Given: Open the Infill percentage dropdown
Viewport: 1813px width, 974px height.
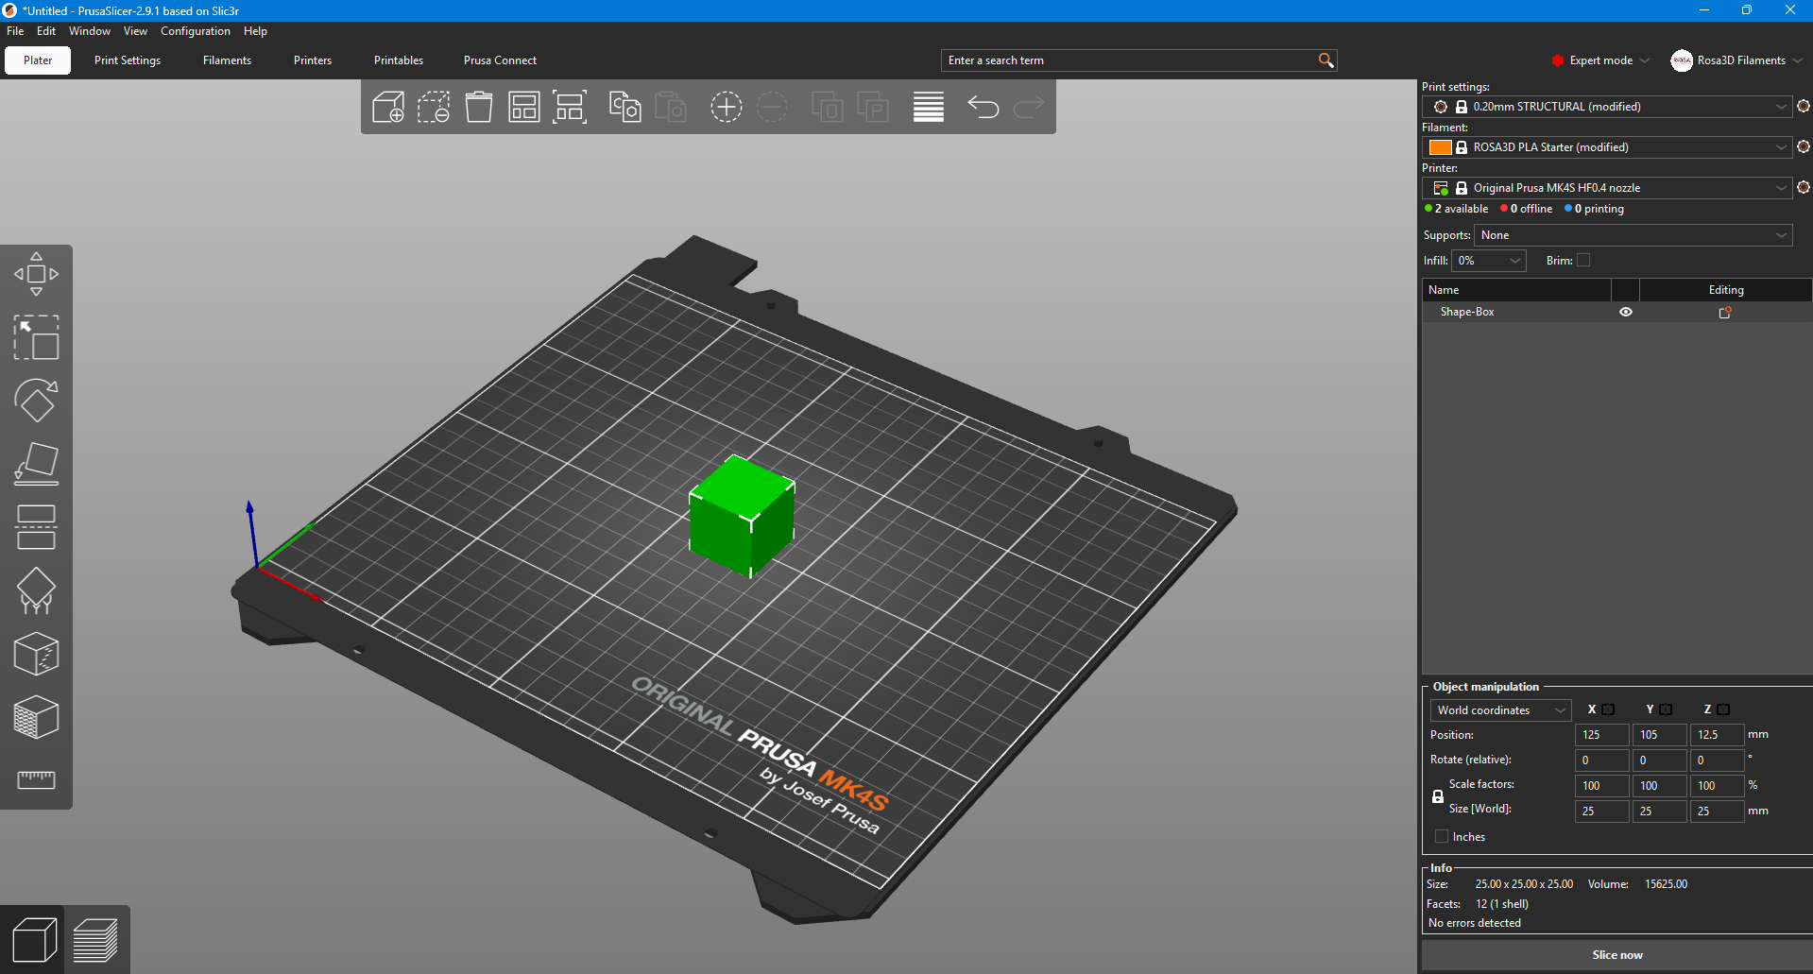Looking at the screenshot, I should pyautogui.click(x=1489, y=261).
